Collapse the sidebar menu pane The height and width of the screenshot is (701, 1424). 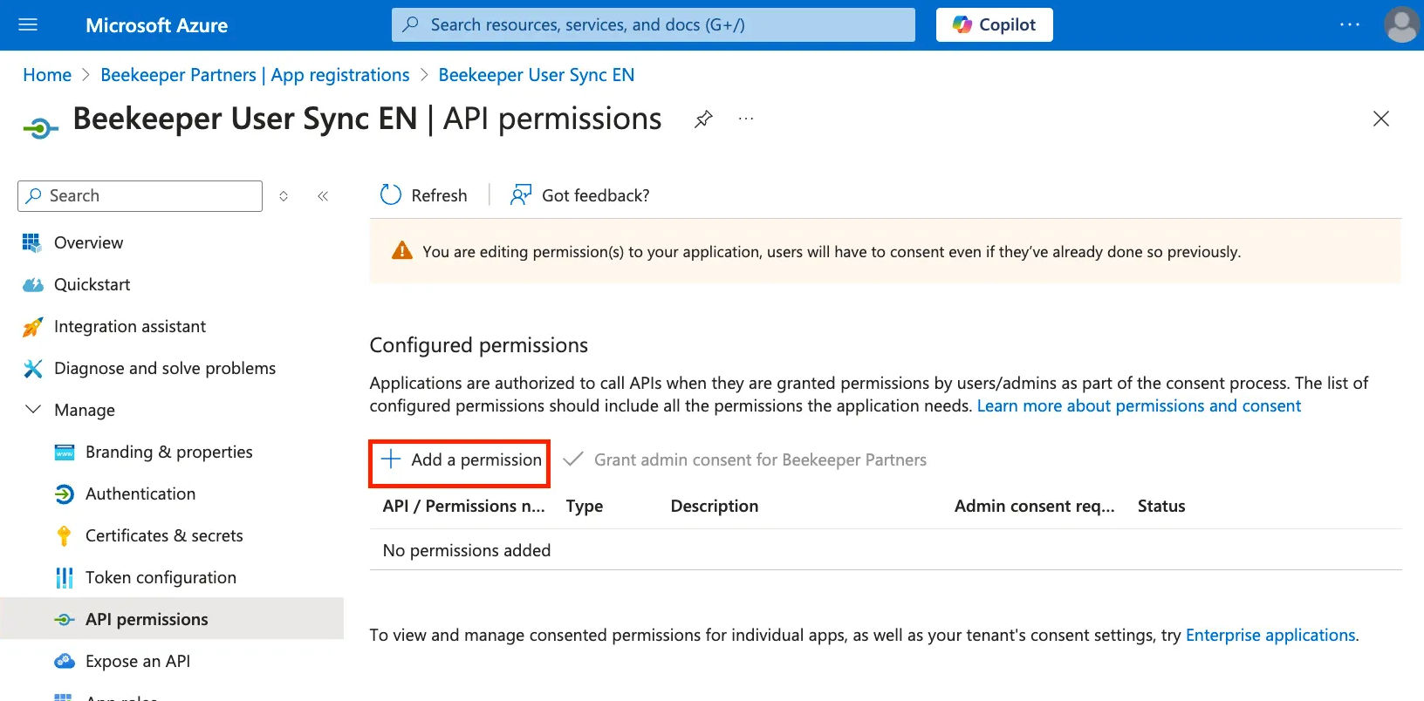click(x=323, y=196)
